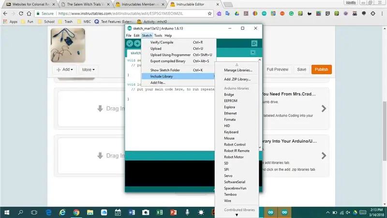Switch to the Instructables Member tab
The image size is (387, 218).
(x=140, y=4)
